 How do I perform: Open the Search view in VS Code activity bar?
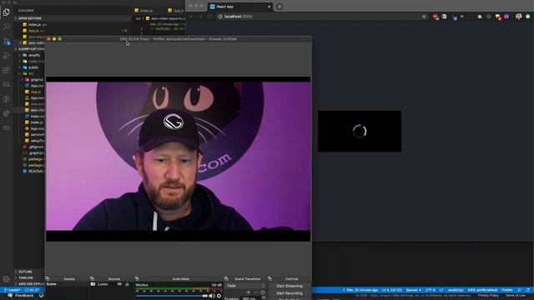point(7,27)
